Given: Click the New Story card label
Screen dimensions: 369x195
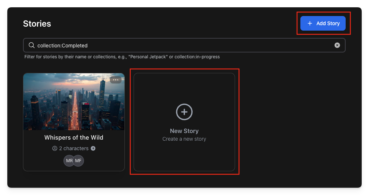Looking at the screenshot, I should [x=184, y=131].
